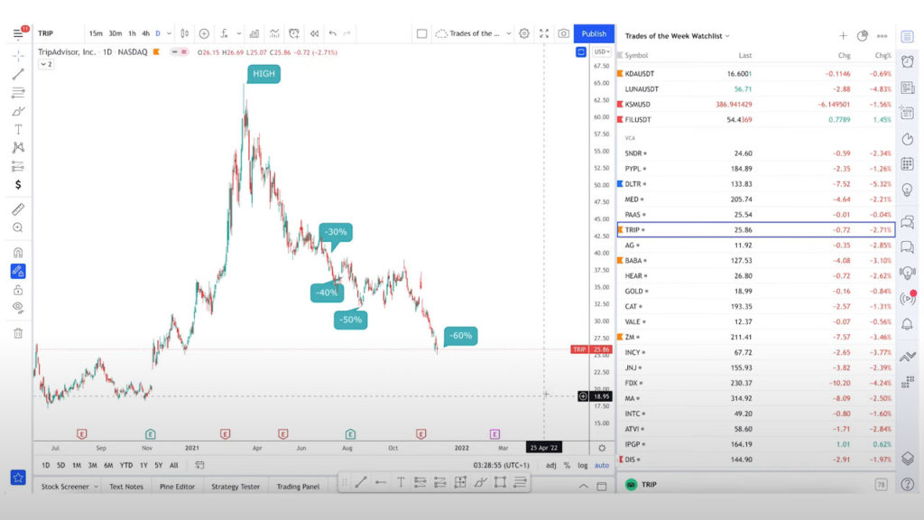Sort the watchlist by the Last column
Image resolution: width=924 pixels, height=520 pixels.
744,55
